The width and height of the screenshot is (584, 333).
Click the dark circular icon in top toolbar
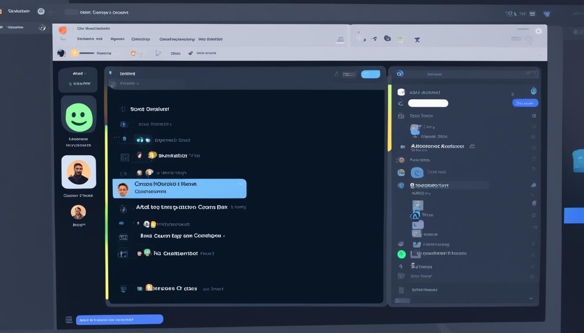[387, 38]
